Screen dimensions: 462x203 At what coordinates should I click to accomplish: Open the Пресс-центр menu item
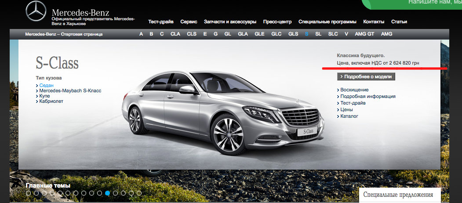coord(277,22)
